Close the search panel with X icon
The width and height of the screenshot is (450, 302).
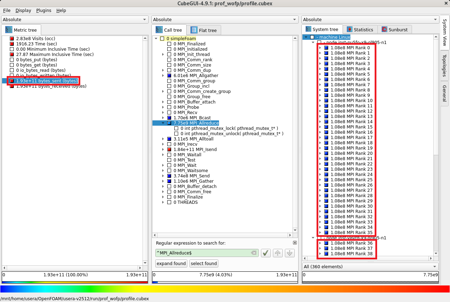[x=295, y=243]
